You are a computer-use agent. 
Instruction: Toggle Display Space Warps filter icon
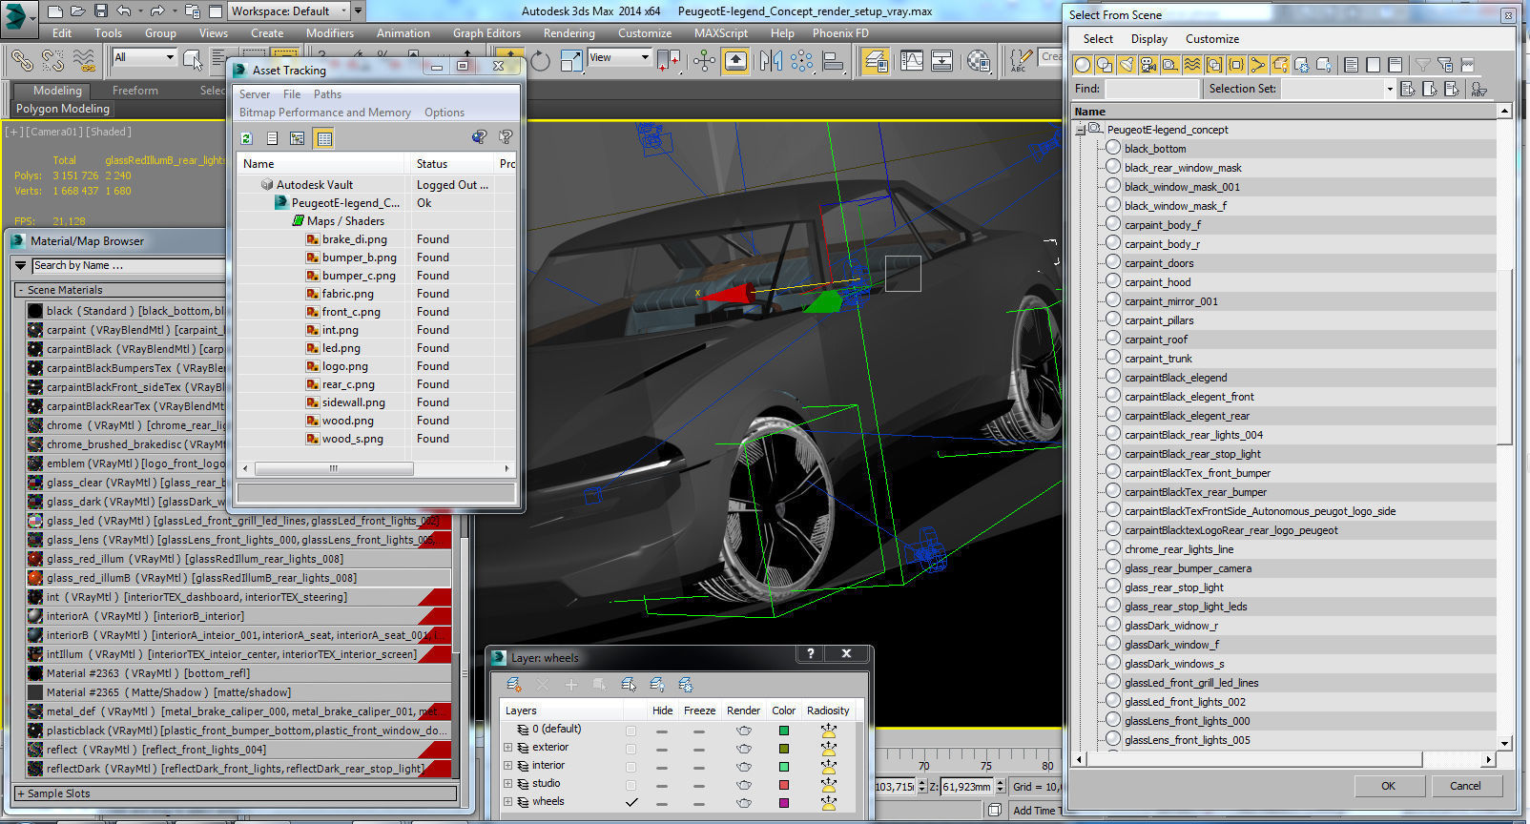(1192, 65)
